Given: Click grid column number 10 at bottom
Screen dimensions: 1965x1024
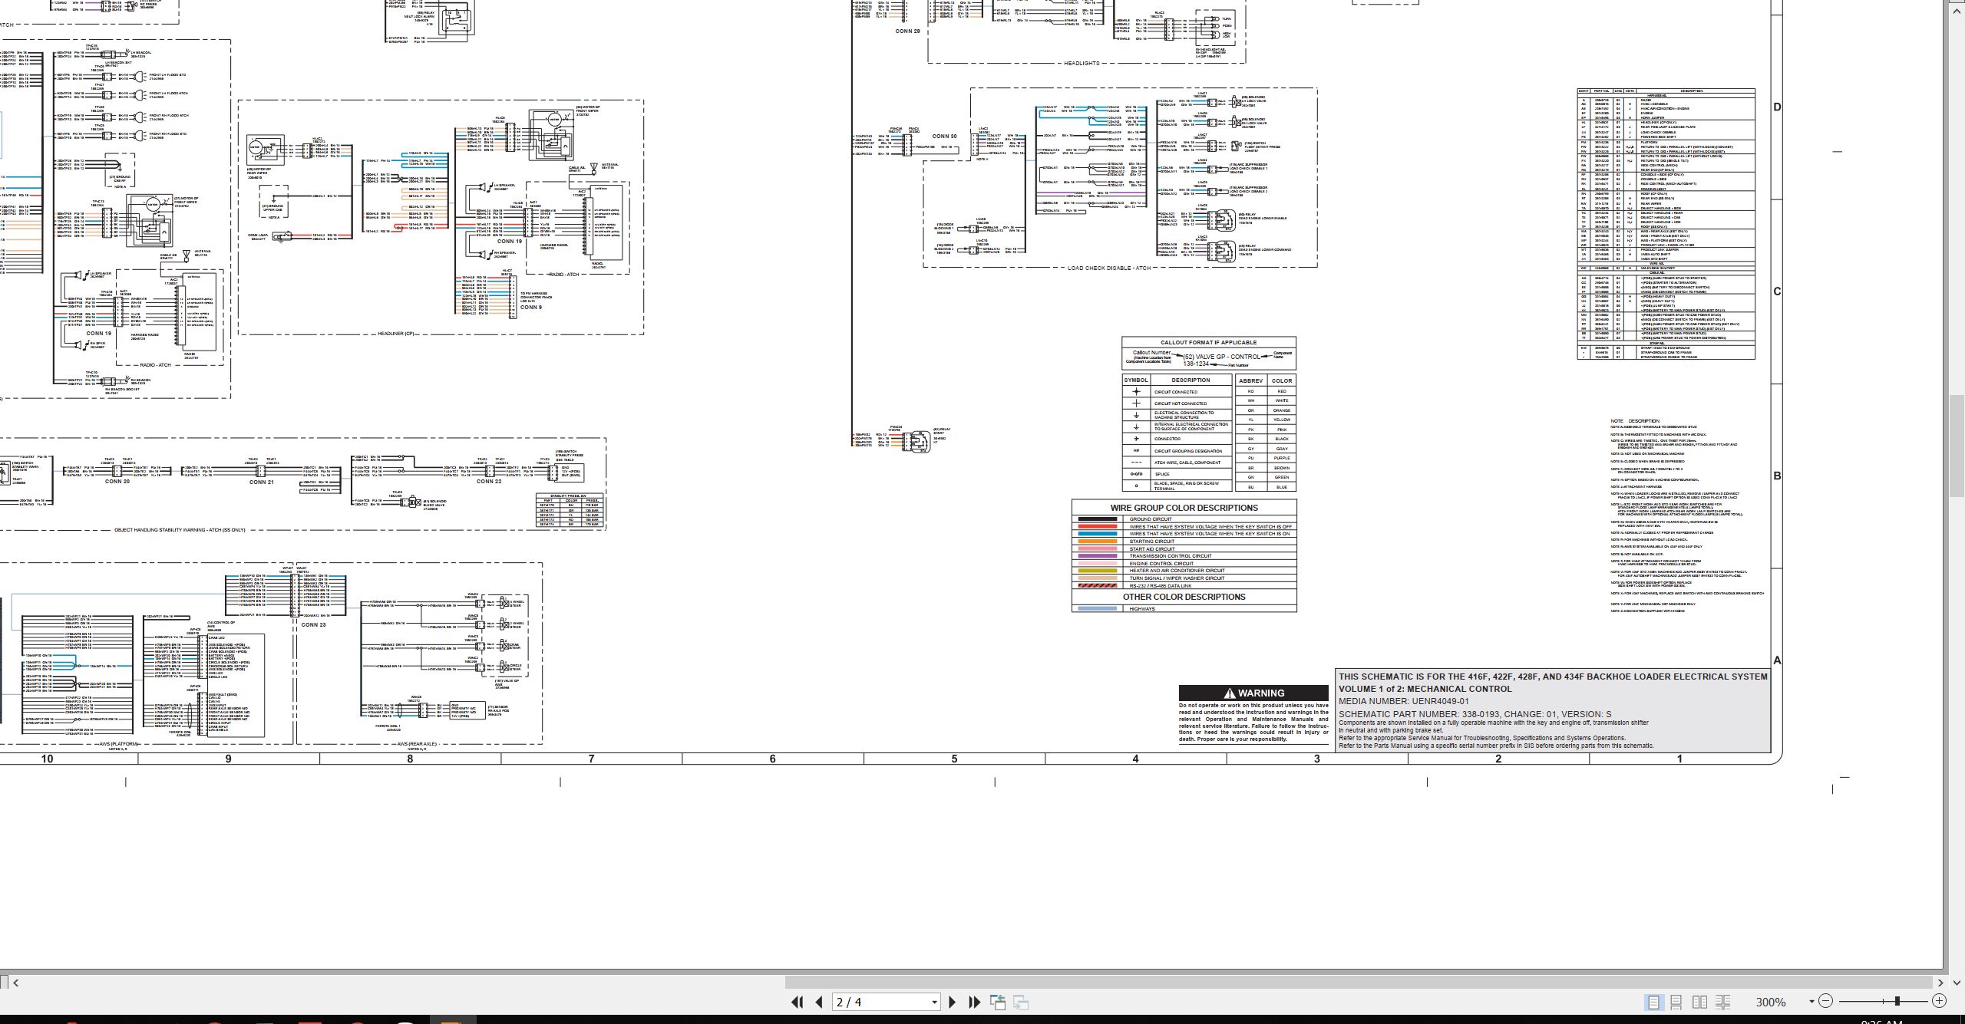Looking at the screenshot, I should click(47, 759).
